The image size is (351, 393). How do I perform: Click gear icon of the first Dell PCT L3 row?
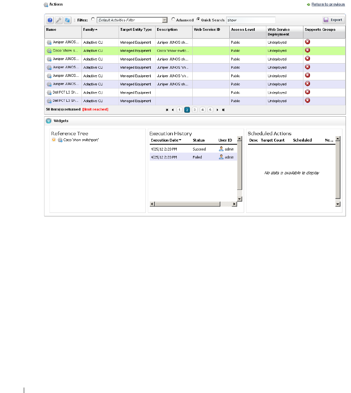(49, 93)
